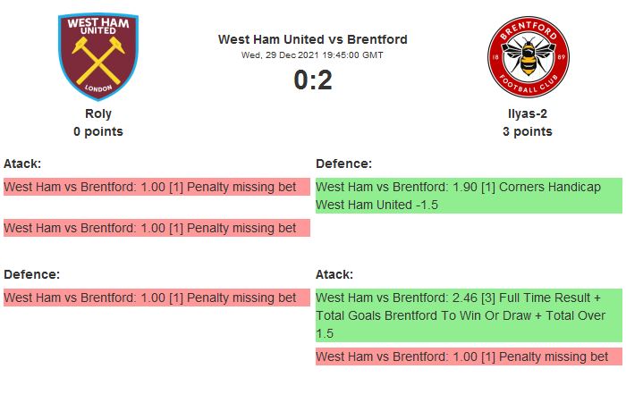Screen dimensions: 626x411
Task: Click the Atack heading under Roly
Action: point(22,164)
